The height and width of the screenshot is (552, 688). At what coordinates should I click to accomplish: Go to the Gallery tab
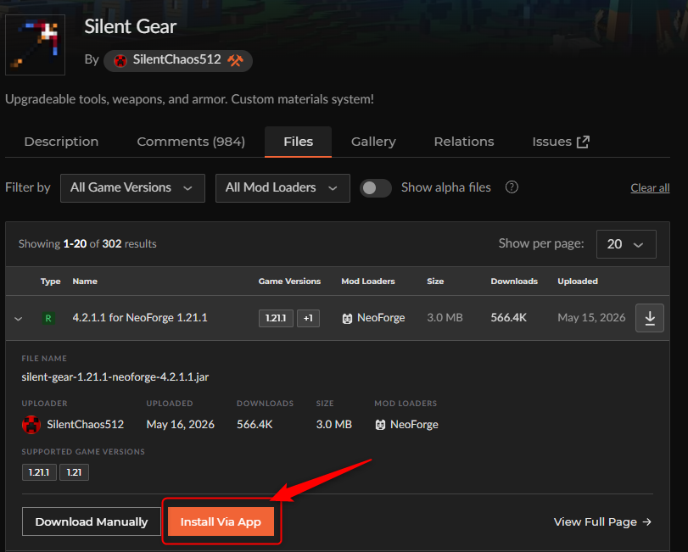(x=373, y=142)
